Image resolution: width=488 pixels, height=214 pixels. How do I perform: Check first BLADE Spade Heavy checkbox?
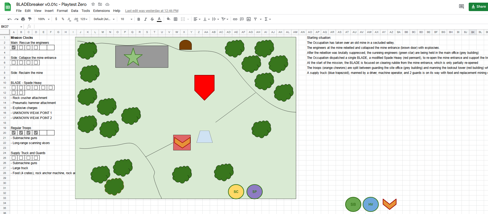(x=14, y=88)
